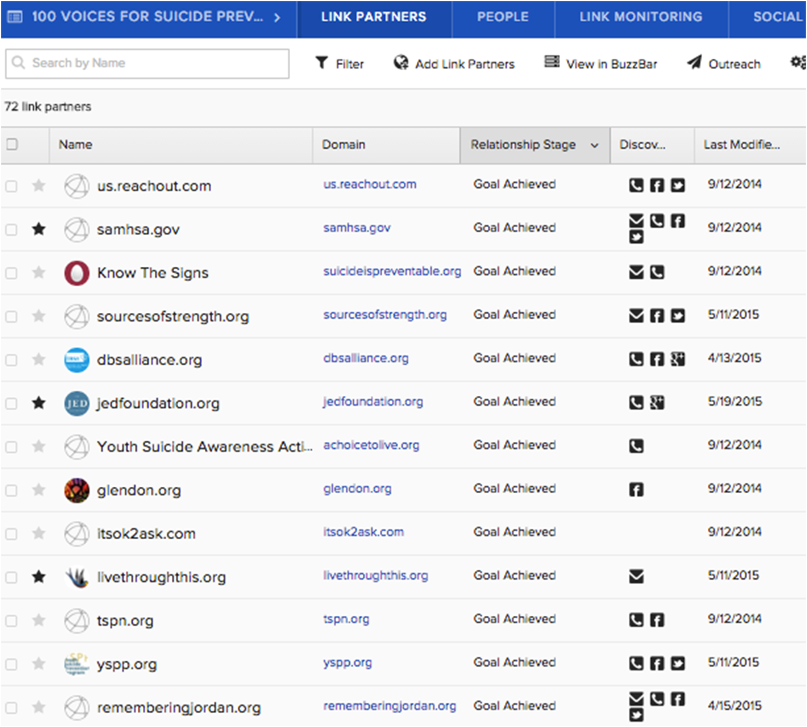The image size is (807, 727).
Task: Click the Know The Signs logo icon
Action: 76,273
